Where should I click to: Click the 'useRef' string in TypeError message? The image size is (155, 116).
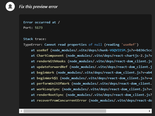coord(129,45)
